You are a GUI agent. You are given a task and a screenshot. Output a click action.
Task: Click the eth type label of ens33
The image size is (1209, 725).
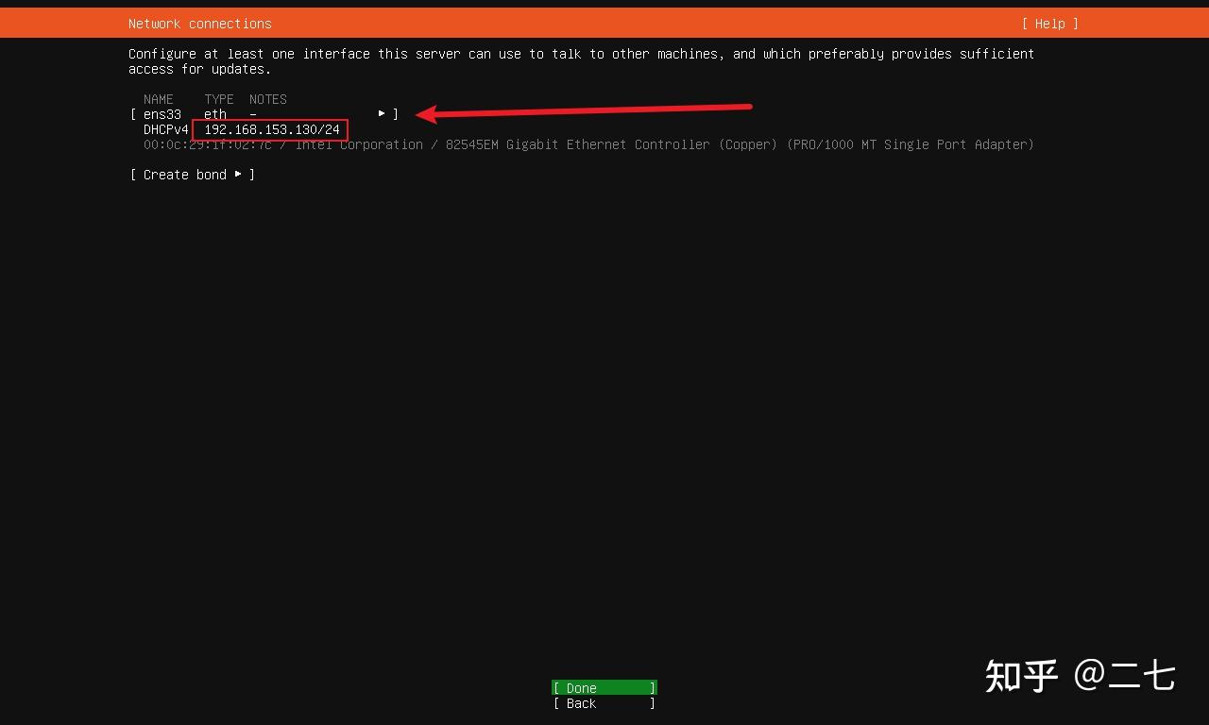pos(214,113)
